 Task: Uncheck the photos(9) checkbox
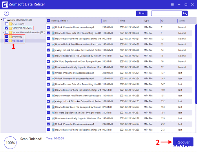[x=7, y=36]
